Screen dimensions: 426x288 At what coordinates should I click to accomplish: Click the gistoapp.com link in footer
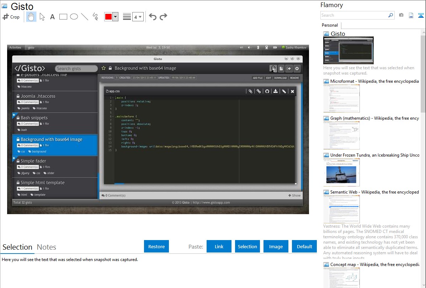[x=211, y=202]
